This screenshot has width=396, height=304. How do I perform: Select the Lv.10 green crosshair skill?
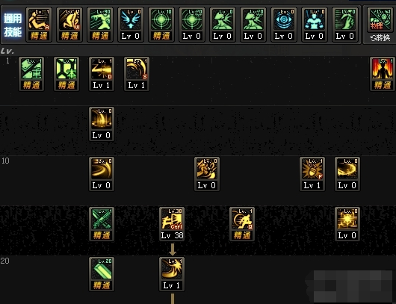(x=161, y=25)
